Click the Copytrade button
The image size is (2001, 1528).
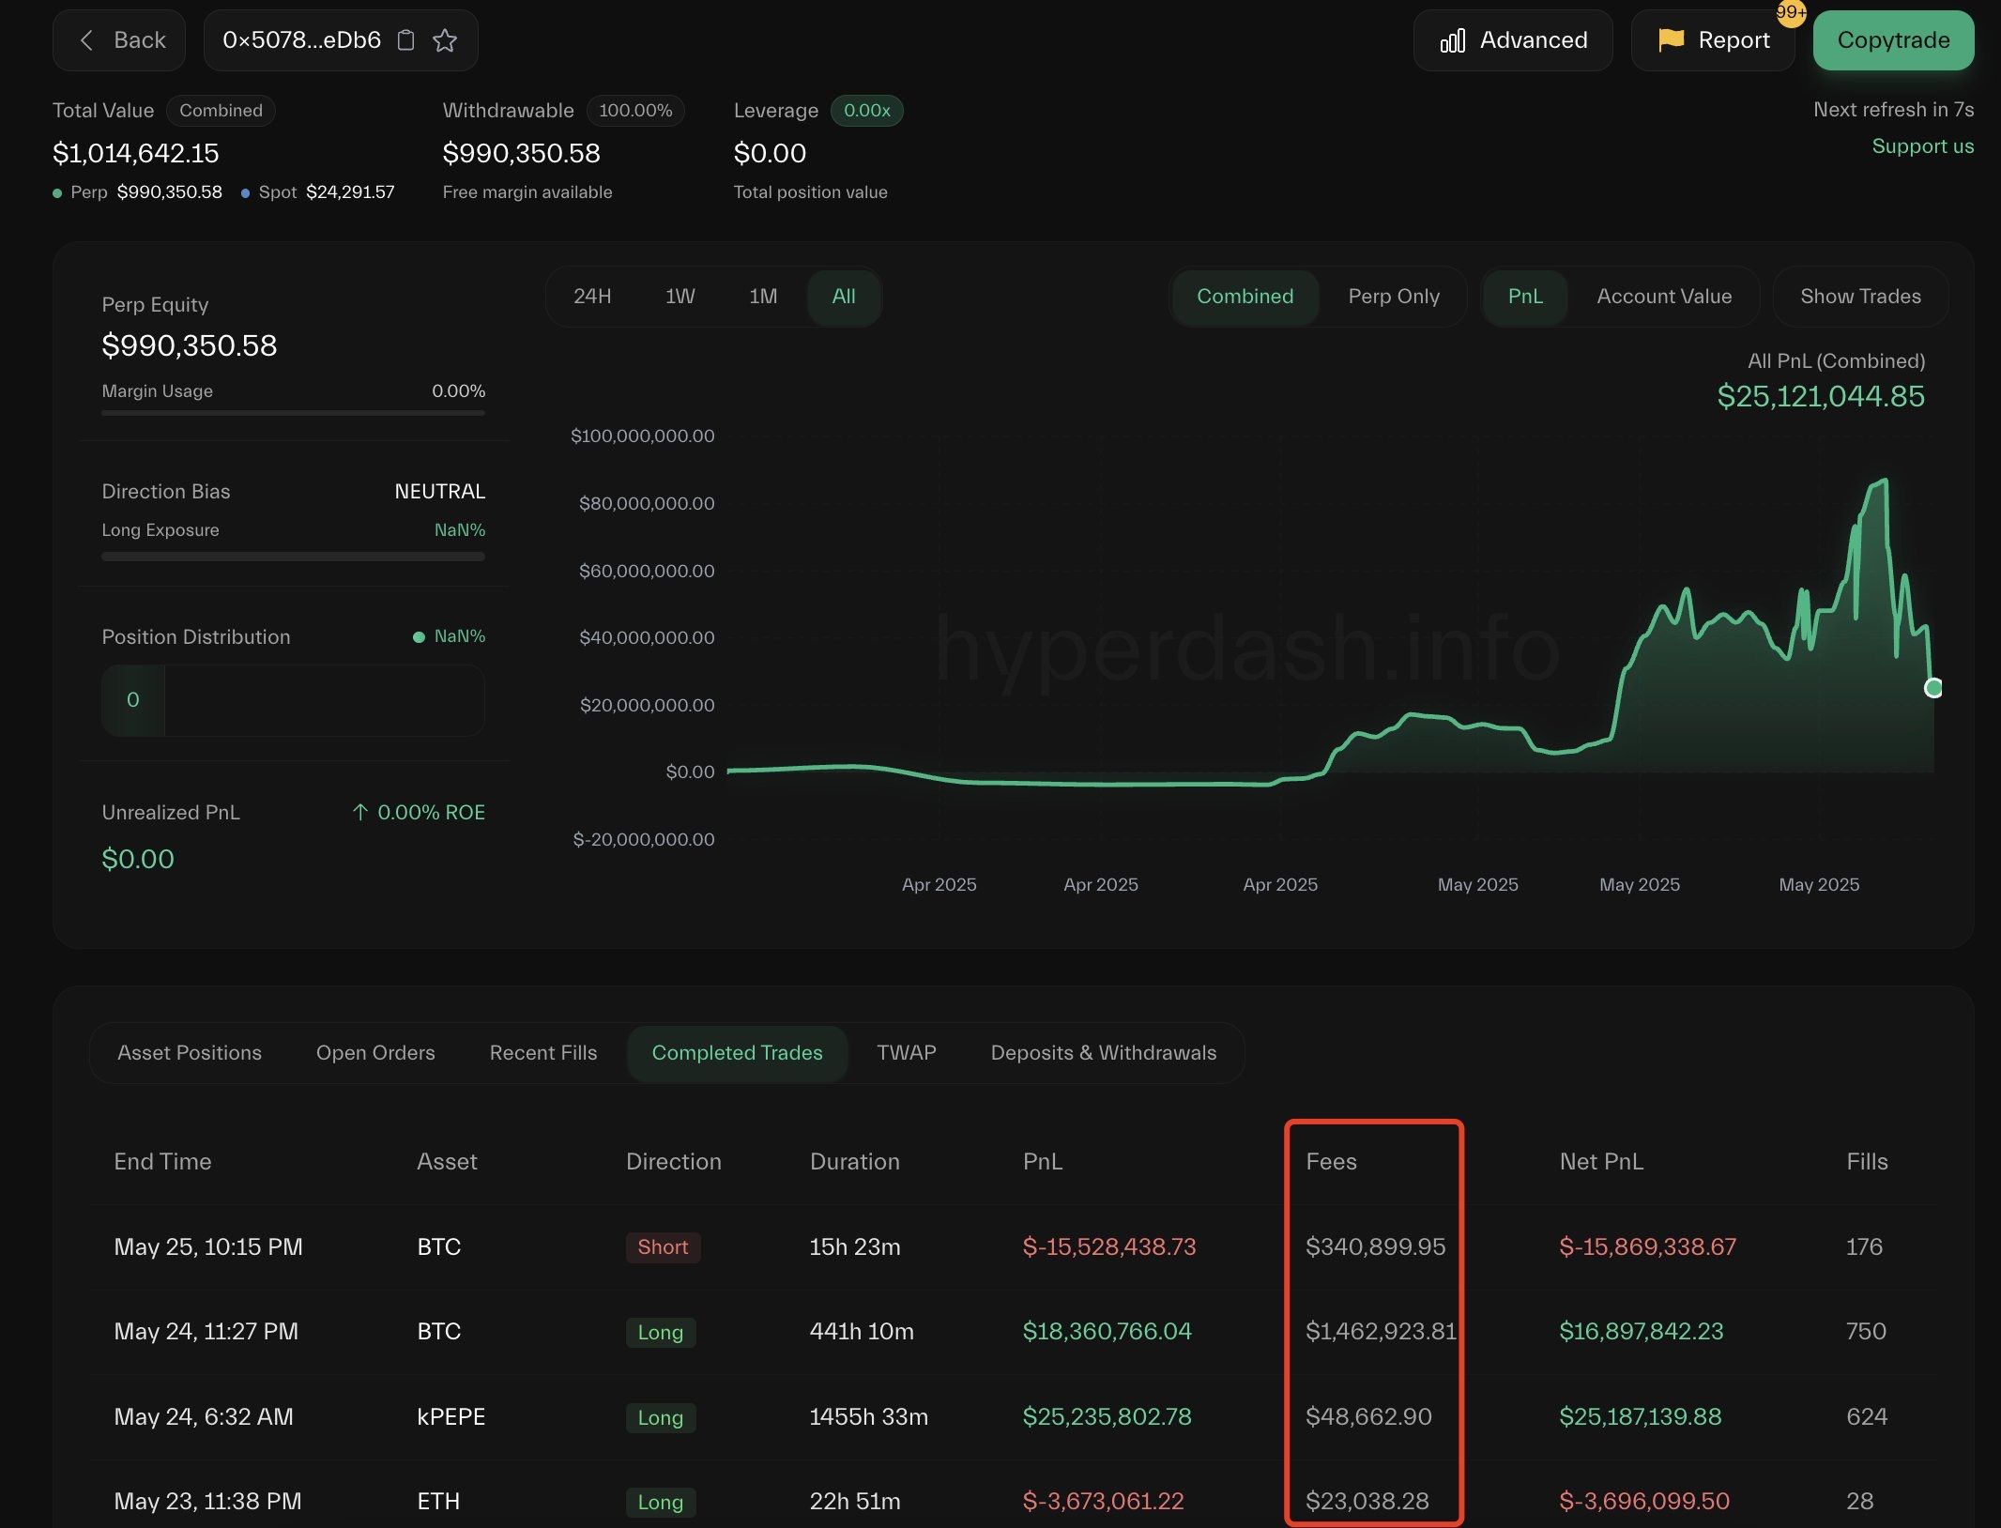point(1893,40)
